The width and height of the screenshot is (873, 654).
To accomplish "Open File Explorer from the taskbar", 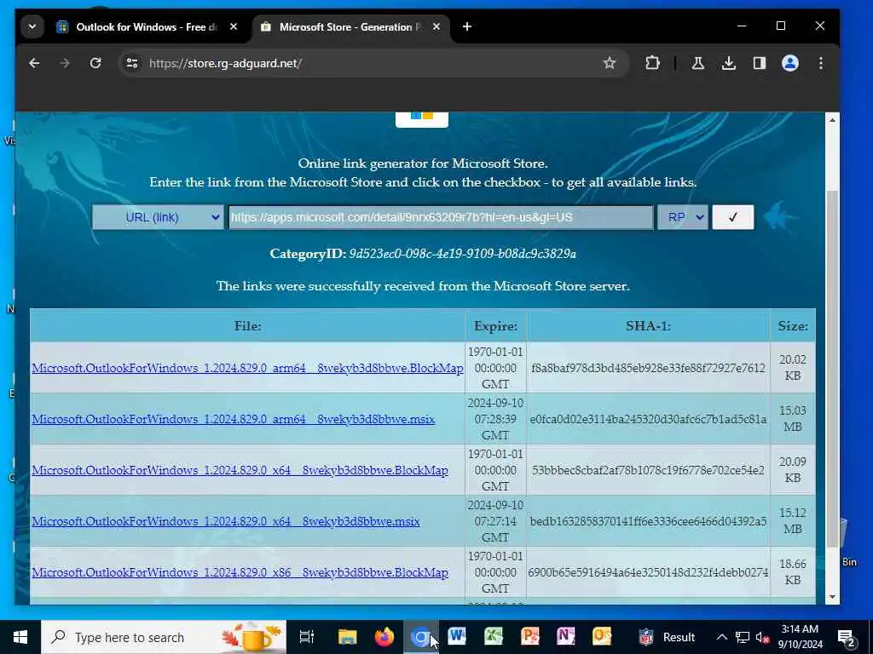I will 347,637.
